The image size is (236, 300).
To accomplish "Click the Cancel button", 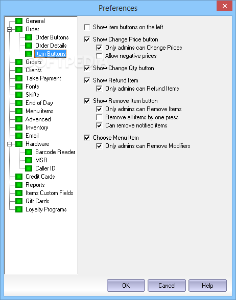I will pyautogui.click(x=167, y=286).
